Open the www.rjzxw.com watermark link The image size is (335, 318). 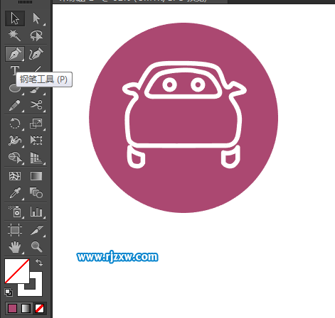coord(117,257)
